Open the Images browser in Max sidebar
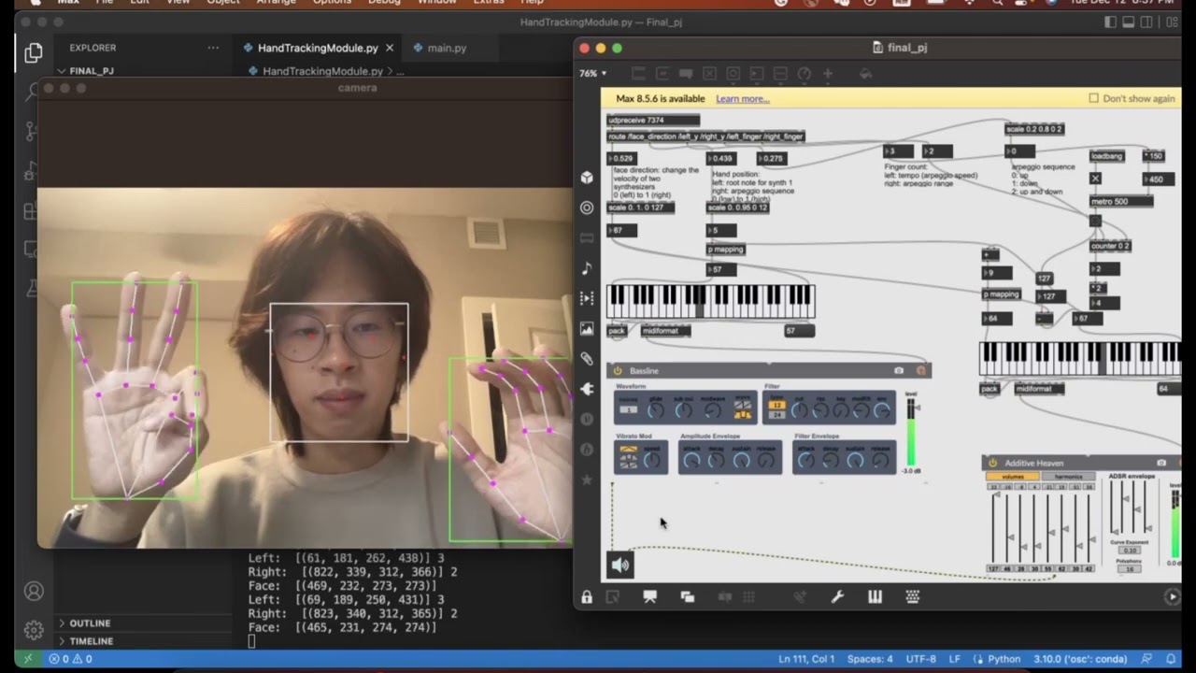The height and width of the screenshot is (673, 1196). pyautogui.click(x=587, y=328)
